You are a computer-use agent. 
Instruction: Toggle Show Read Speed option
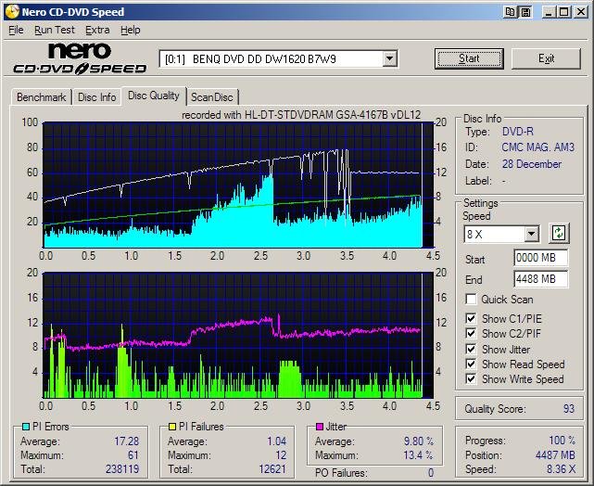coord(471,364)
